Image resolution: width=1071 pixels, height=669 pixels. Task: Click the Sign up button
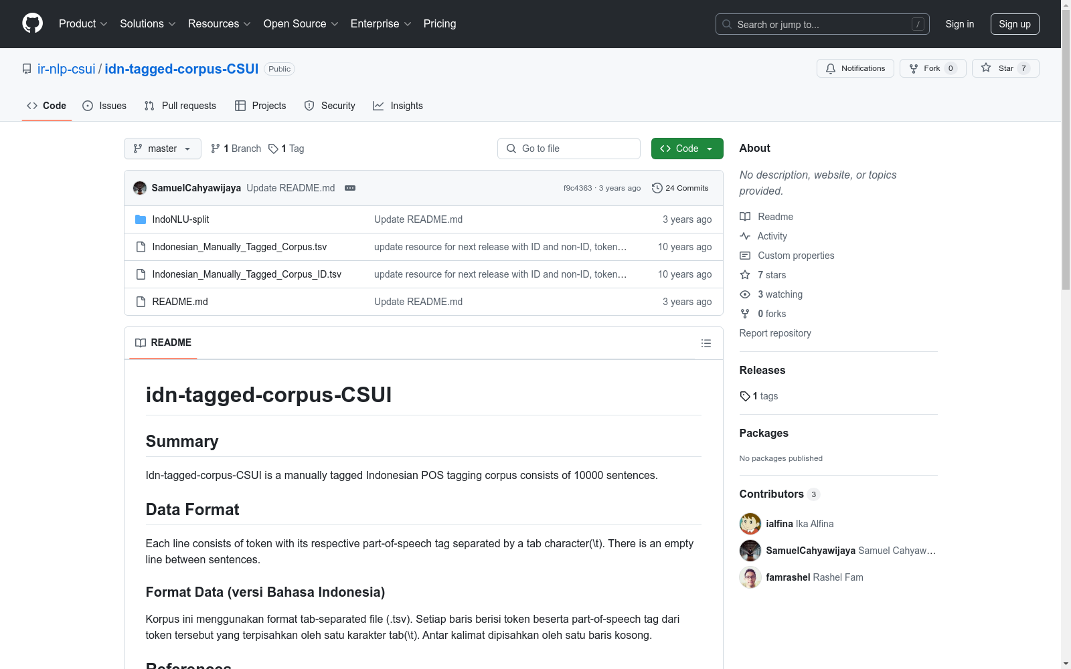pos(1015,24)
